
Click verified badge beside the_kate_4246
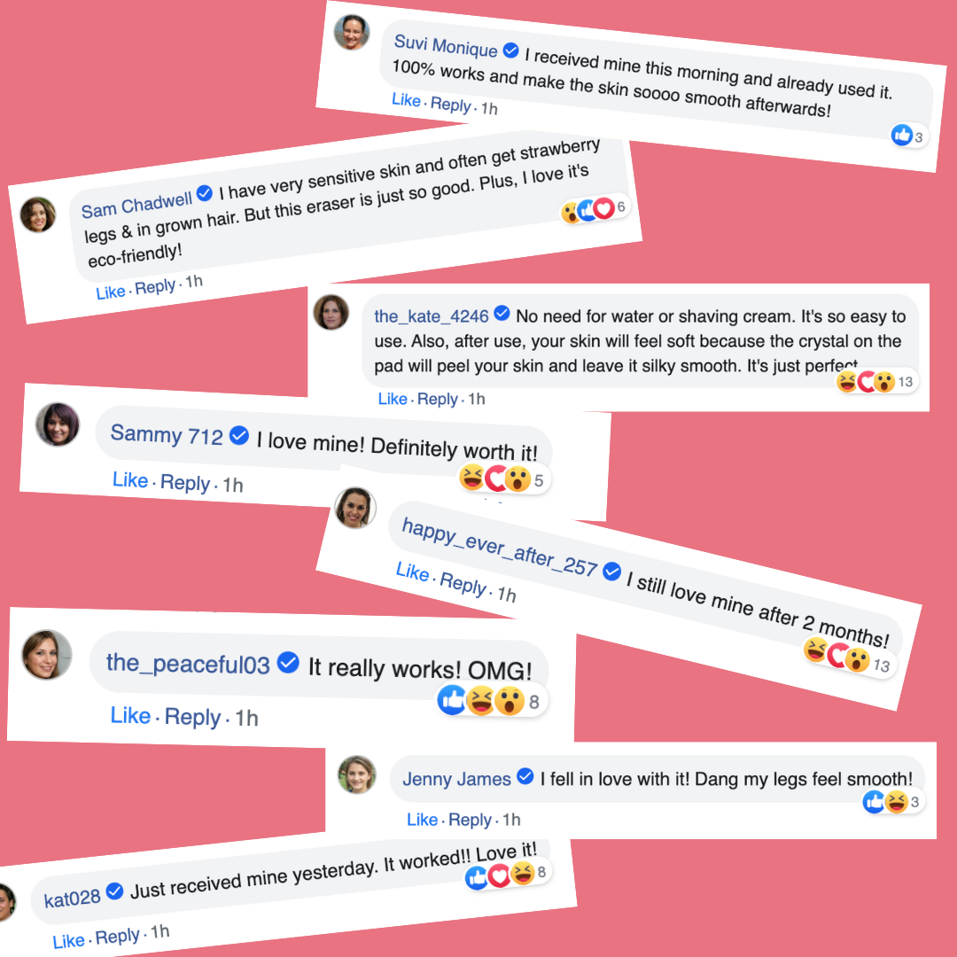tap(502, 314)
